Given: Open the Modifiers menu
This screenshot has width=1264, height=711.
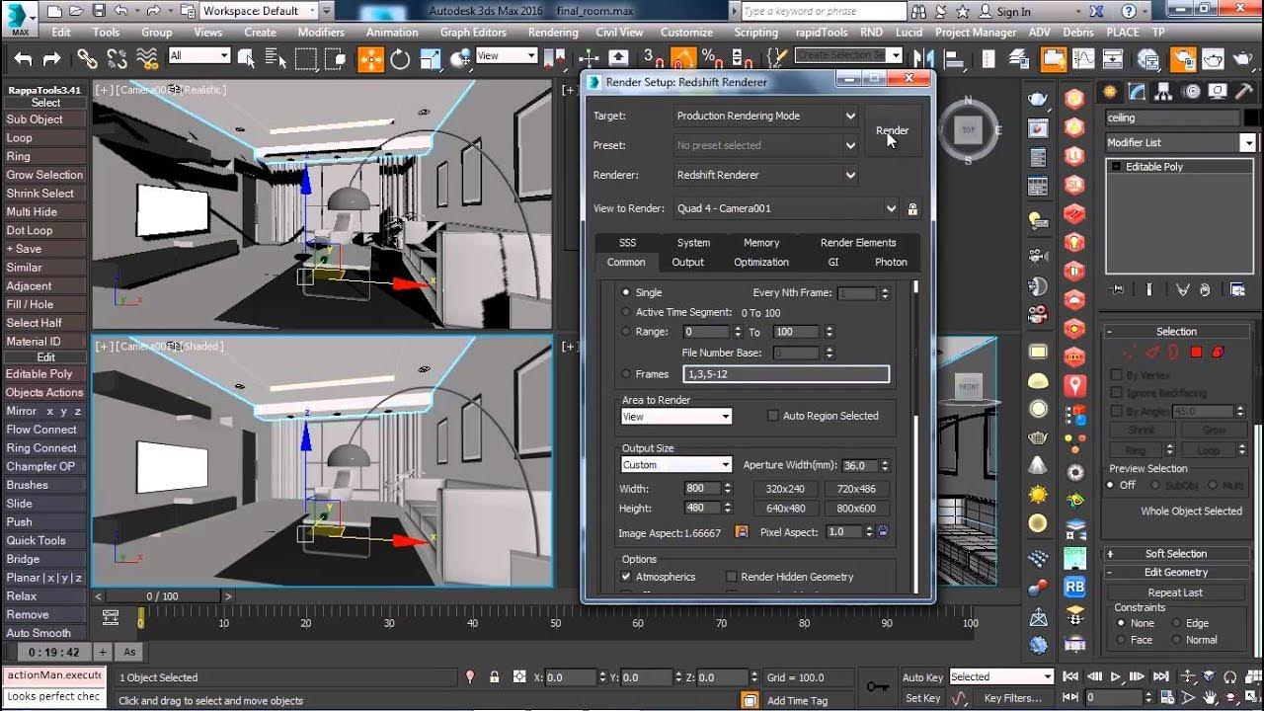Looking at the screenshot, I should point(321,33).
